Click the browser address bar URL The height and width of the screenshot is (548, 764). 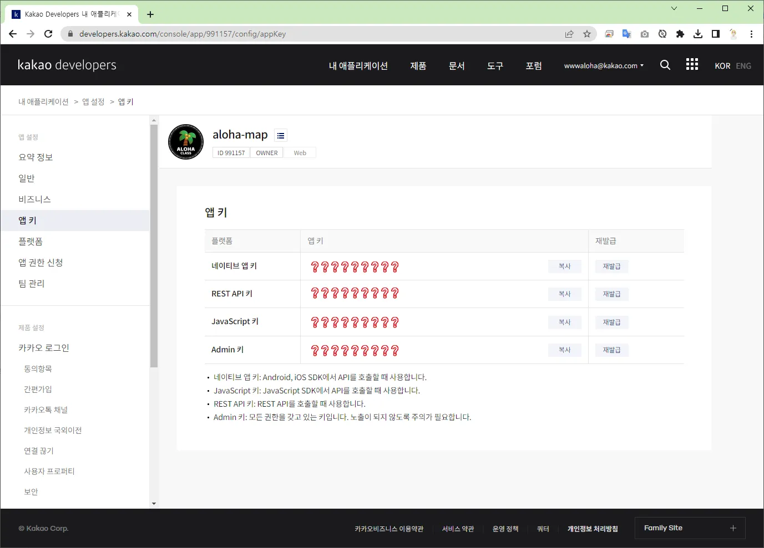tap(183, 34)
